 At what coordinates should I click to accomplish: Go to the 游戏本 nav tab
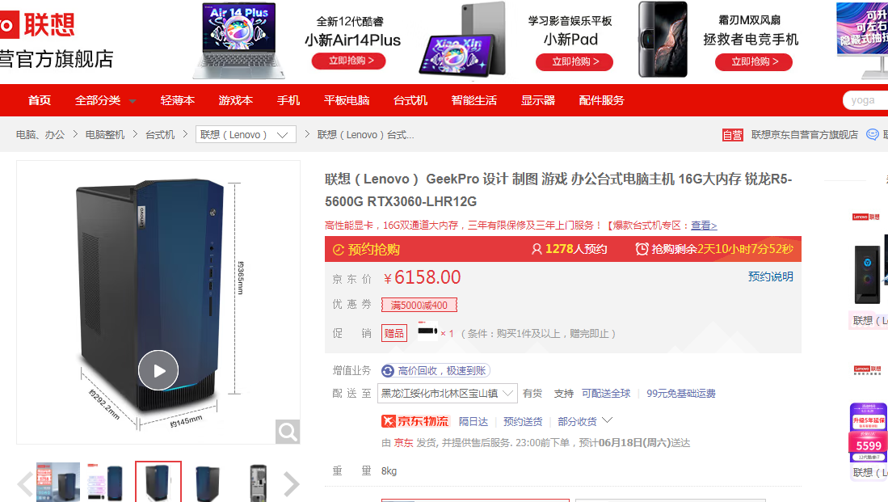tap(236, 100)
